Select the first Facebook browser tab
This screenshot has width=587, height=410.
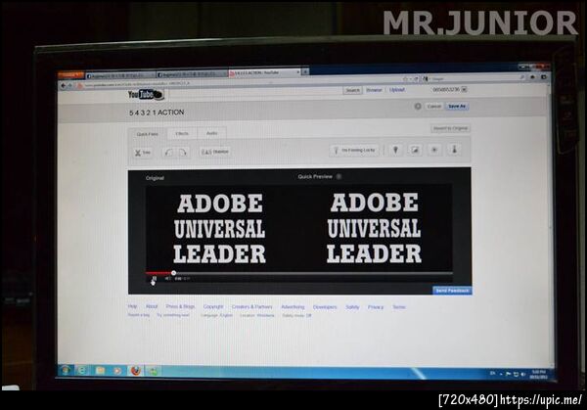(x=120, y=75)
